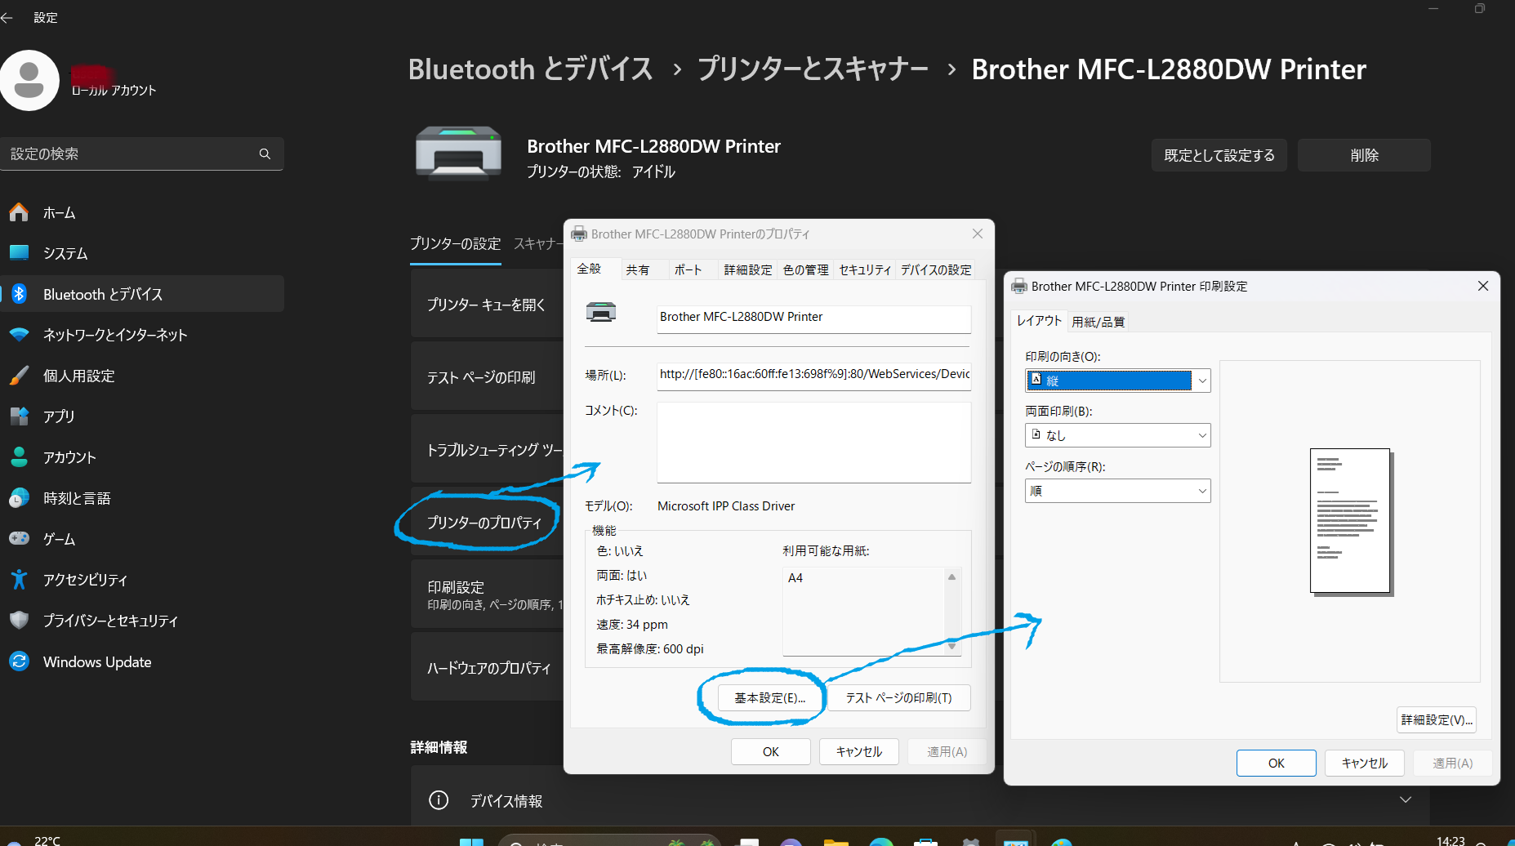Click the 基本設定(E)... button

pos(769,698)
